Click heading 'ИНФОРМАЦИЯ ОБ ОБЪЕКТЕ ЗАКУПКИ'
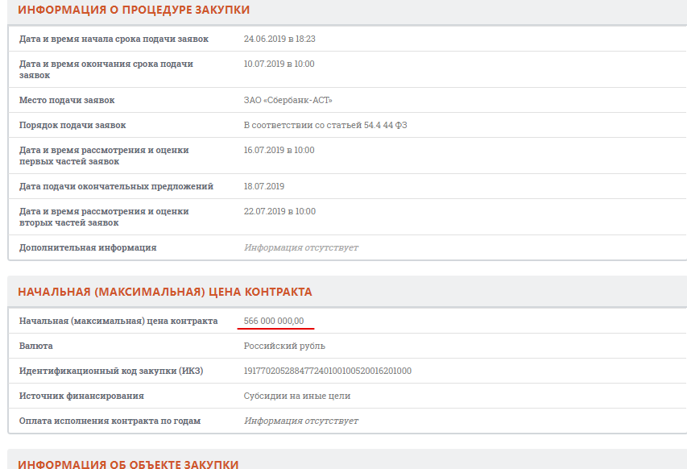This screenshot has height=469, width=687. 128,464
